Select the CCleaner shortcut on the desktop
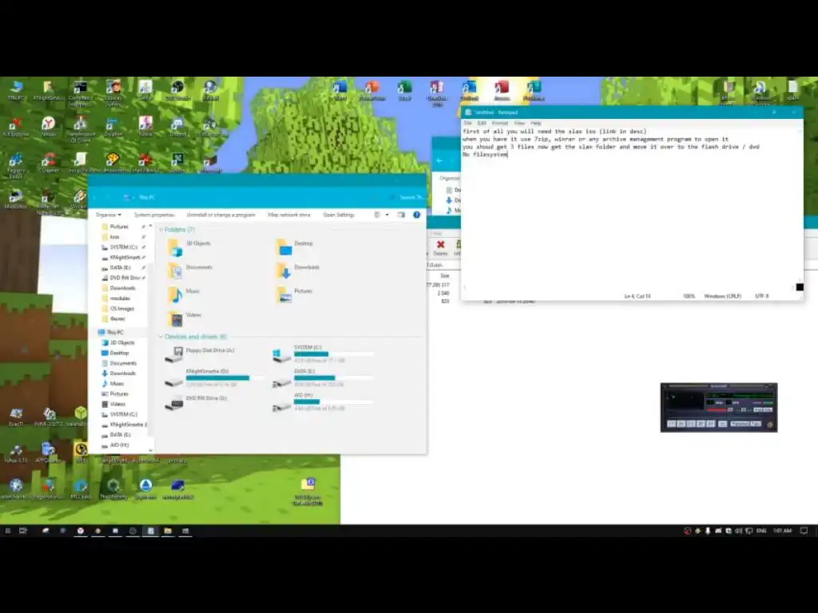Viewport: 818px width, 613px height. (48, 163)
